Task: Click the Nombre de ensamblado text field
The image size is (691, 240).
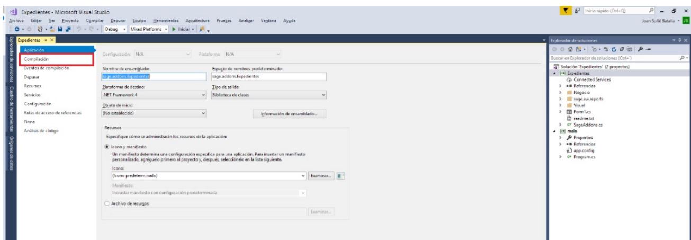Action: [x=153, y=76]
